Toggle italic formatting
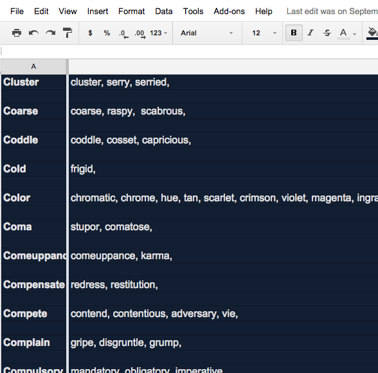 pyautogui.click(x=310, y=33)
